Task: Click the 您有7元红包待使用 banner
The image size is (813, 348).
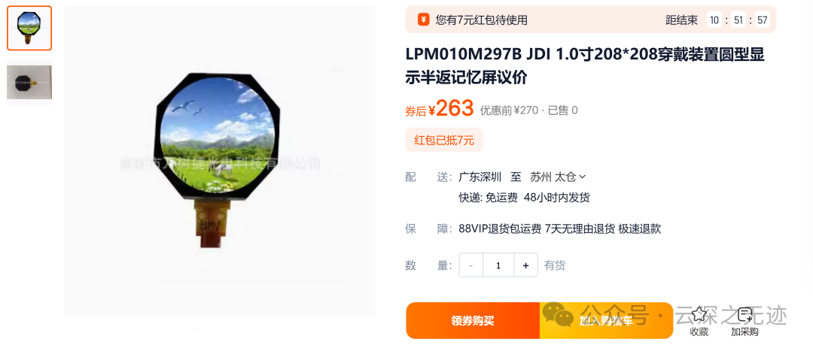Action: [x=591, y=20]
